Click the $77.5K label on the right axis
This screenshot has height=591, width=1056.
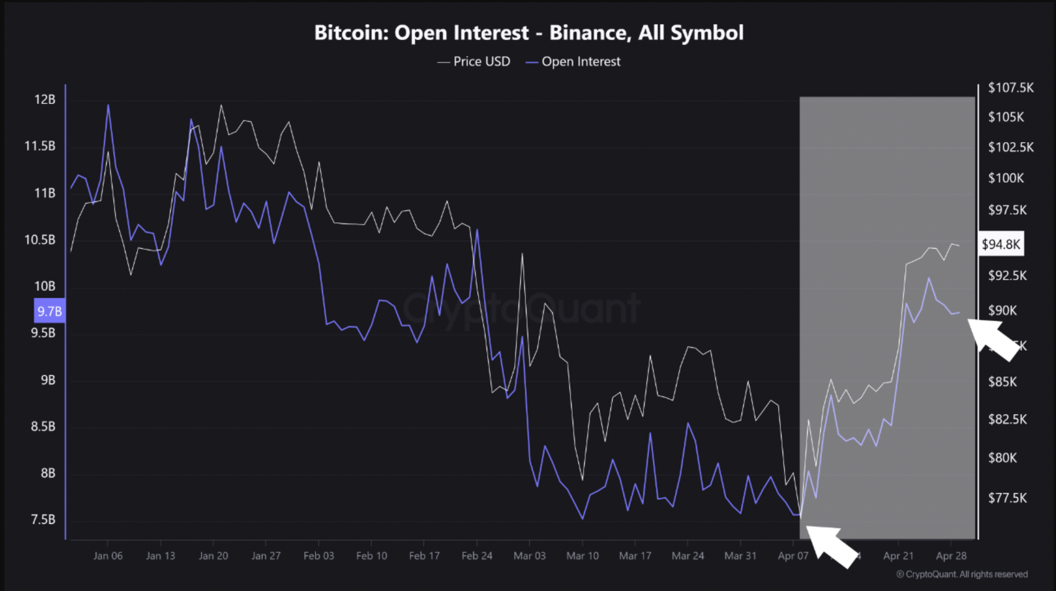[x=1007, y=498]
